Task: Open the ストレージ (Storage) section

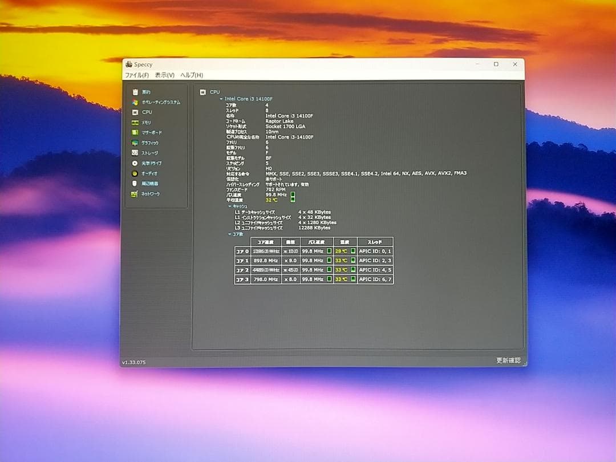Action: tap(149, 153)
